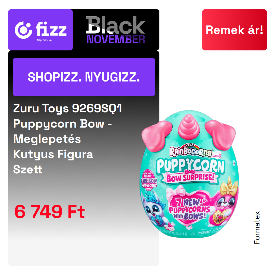275x275 pixels.
Task: Click the fizz circular logo icon
Action: point(23,30)
